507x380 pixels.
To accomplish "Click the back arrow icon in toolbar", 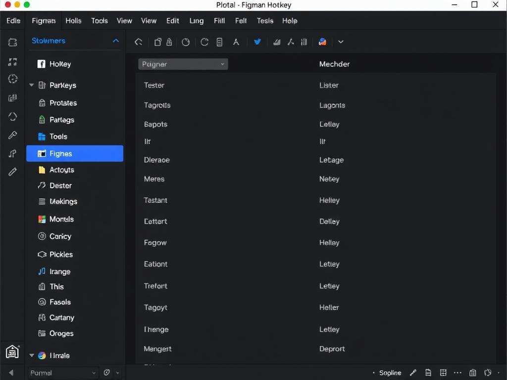I will (139, 42).
